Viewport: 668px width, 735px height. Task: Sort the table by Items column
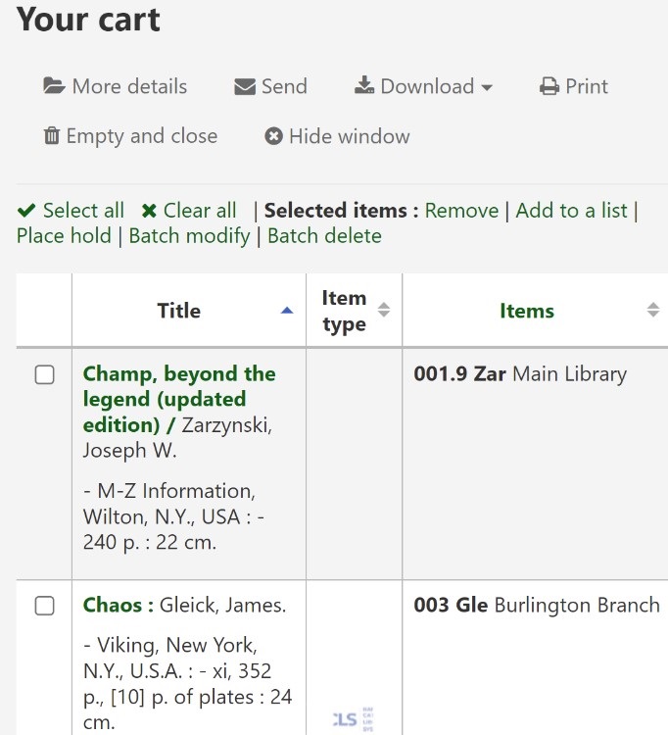point(527,311)
